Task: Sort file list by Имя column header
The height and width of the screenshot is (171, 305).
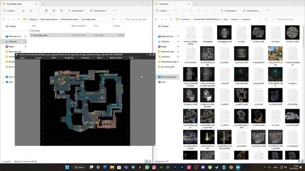Action: tap(34, 26)
